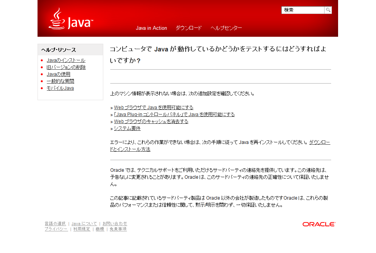Go to the ダウンロード navigation item
The width and height of the screenshot is (376, 253).
pyautogui.click(x=189, y=28)
